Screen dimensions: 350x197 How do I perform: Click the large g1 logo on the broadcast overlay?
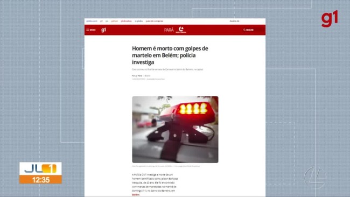point(330,19)
